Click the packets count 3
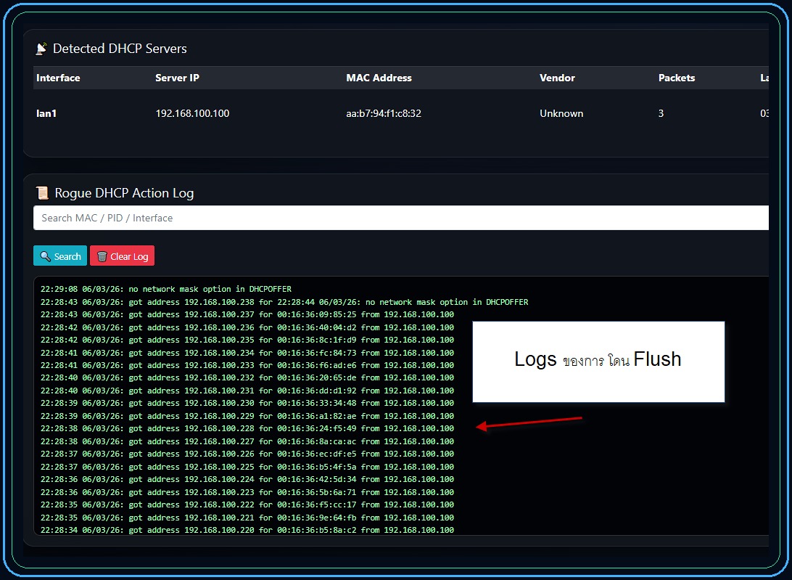Screen dimensions: 792x580 (661, 113)
